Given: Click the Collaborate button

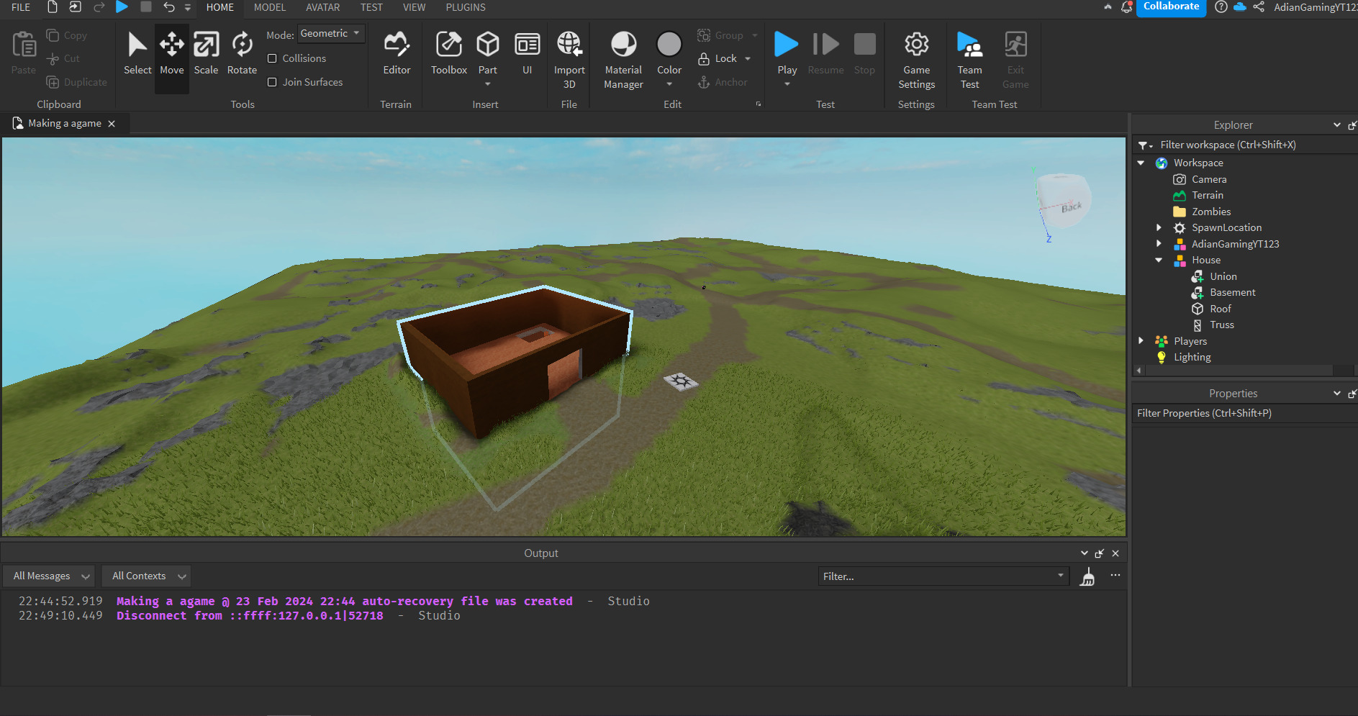Looking at the screenshot, I should pyautogui.click(x=1171, y=7).
